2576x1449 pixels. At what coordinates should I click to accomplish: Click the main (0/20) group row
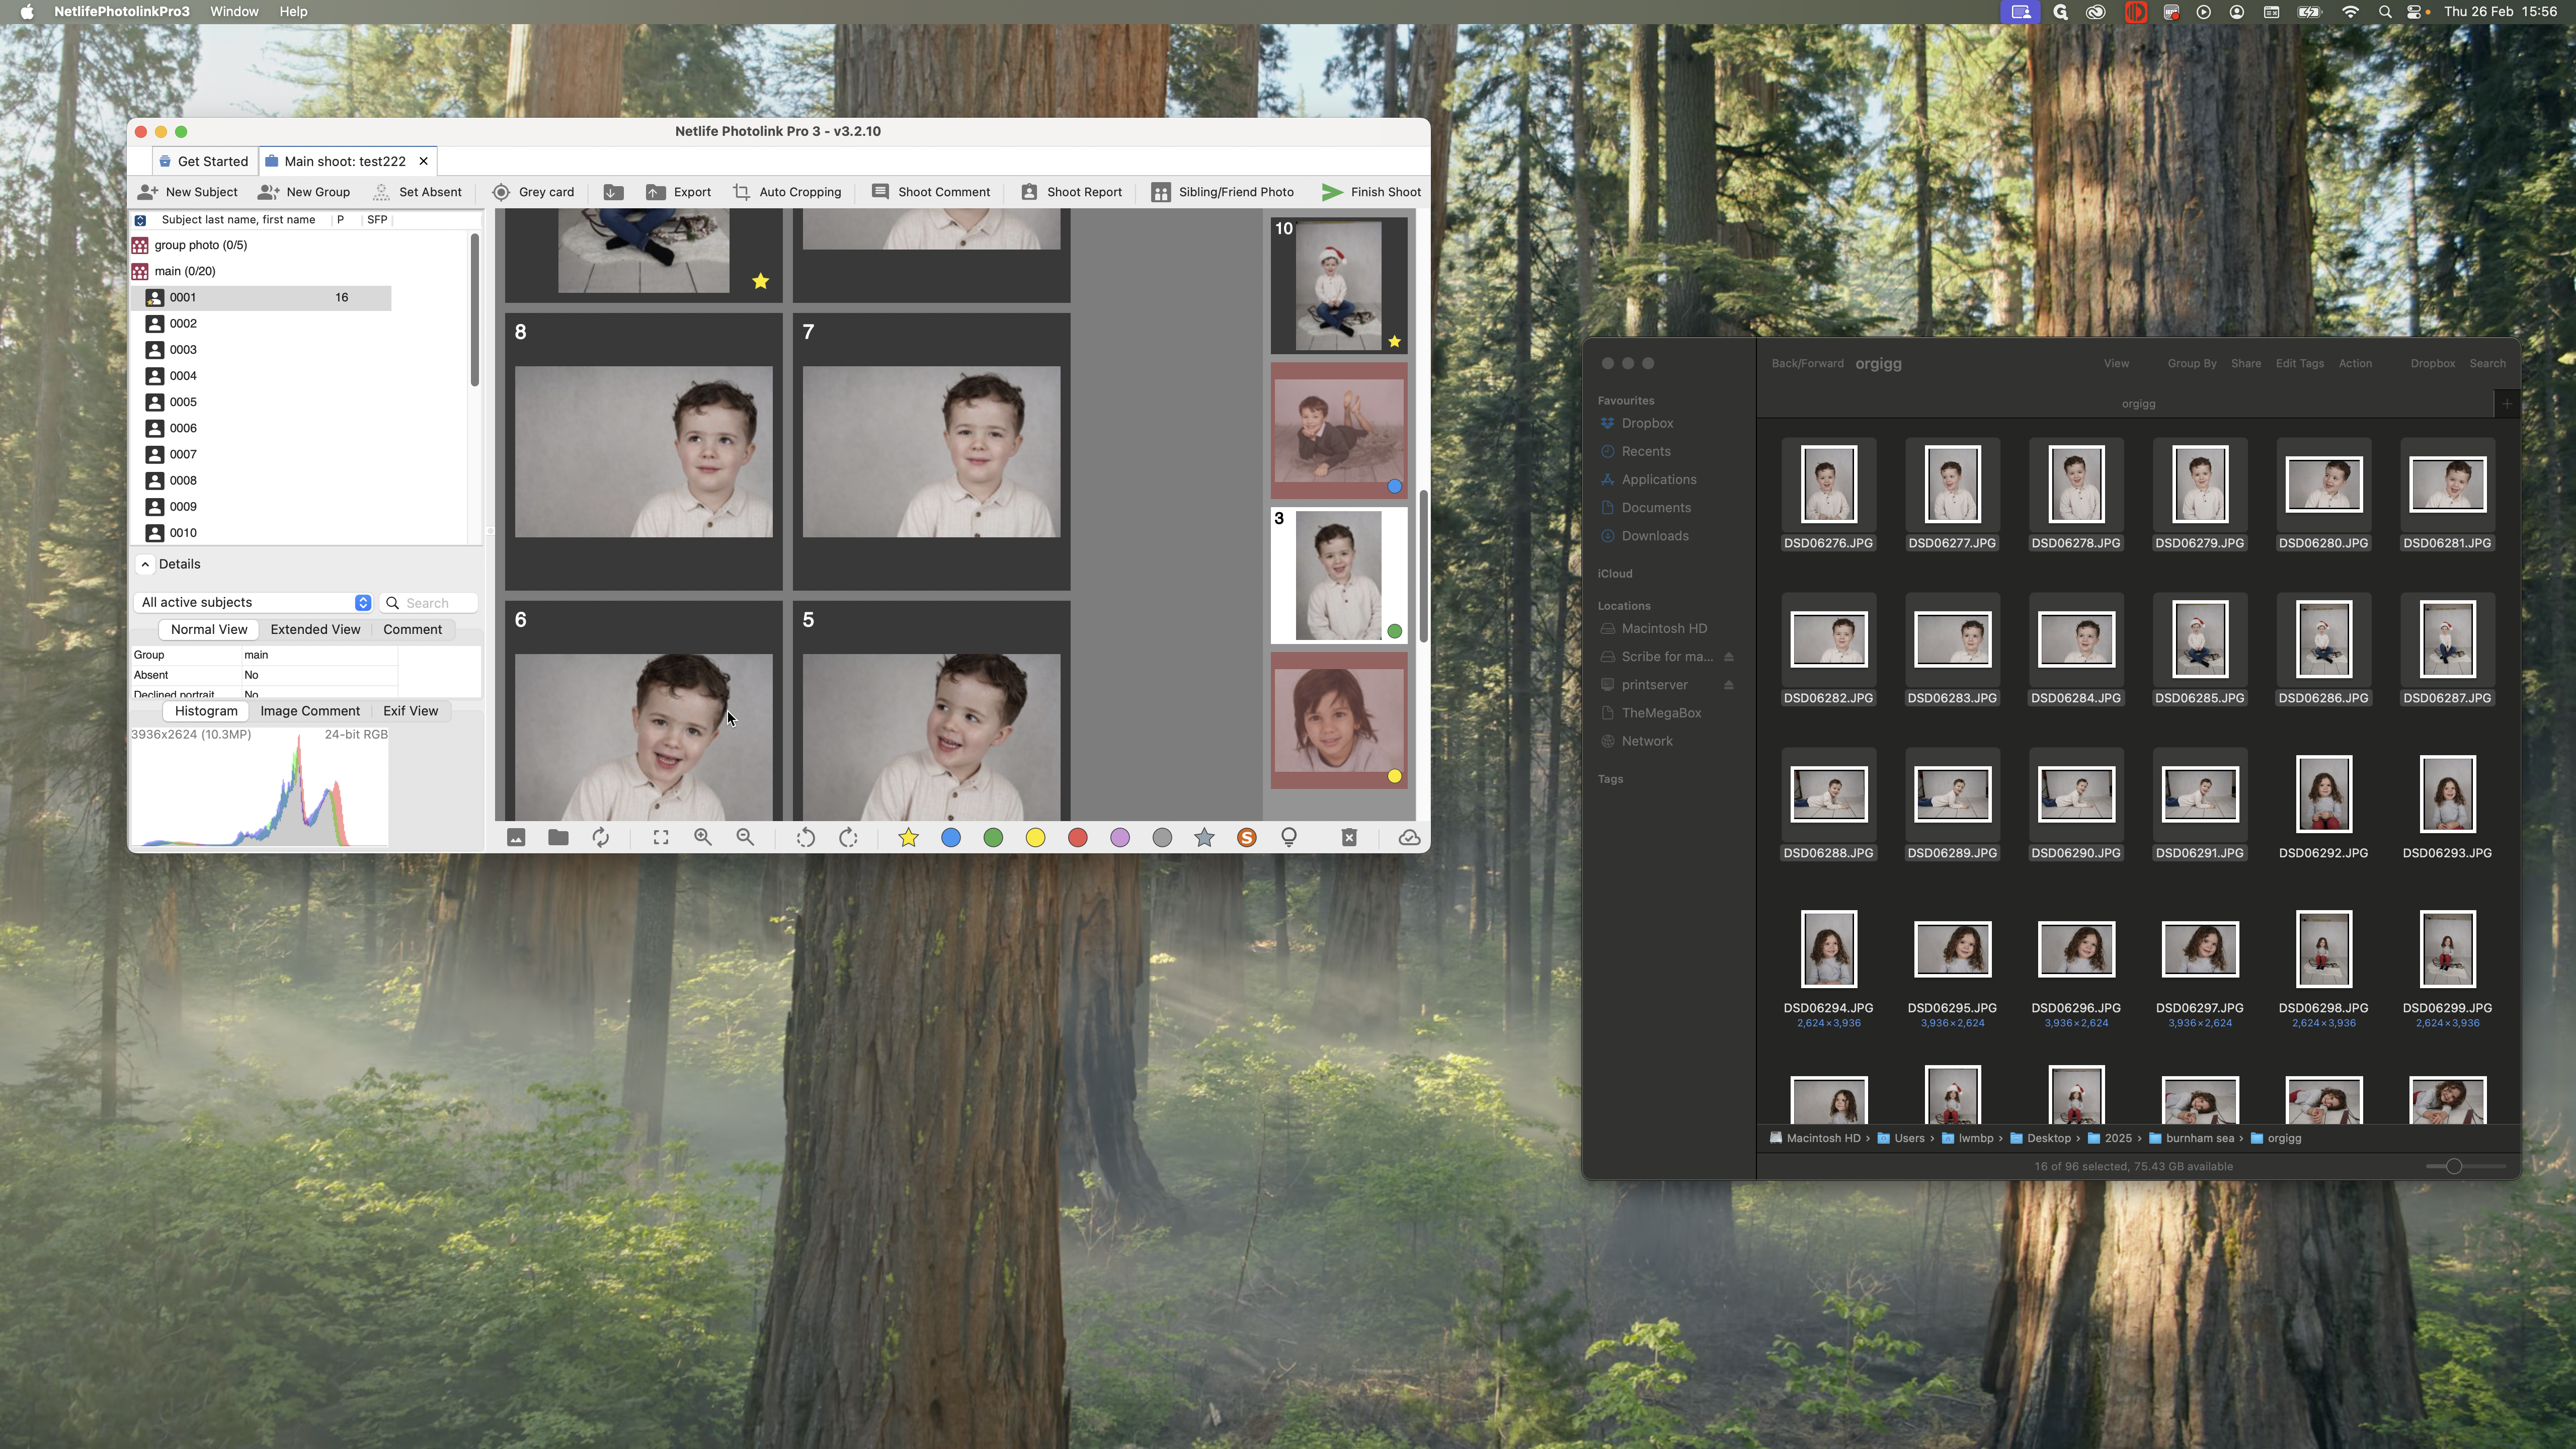coord(185,271)
